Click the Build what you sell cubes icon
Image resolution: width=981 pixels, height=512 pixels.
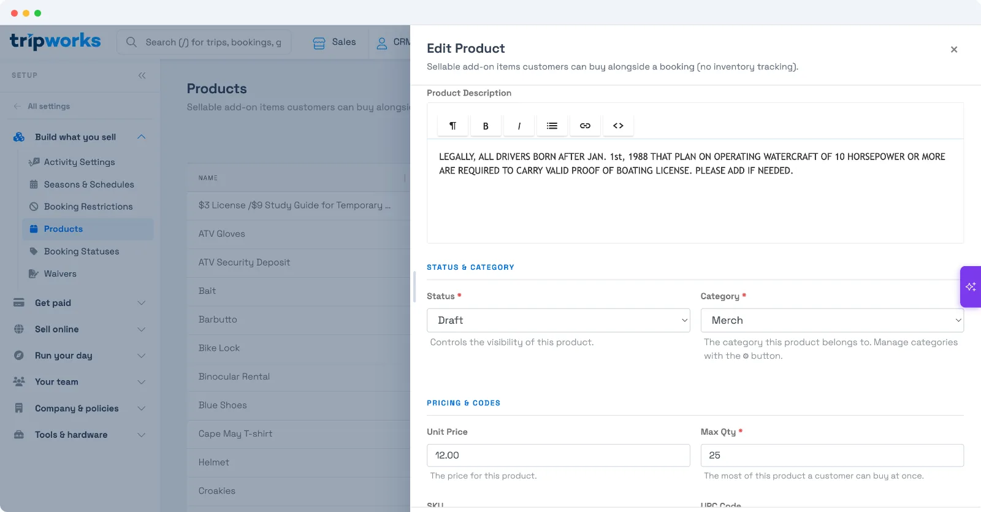(19, 137)
